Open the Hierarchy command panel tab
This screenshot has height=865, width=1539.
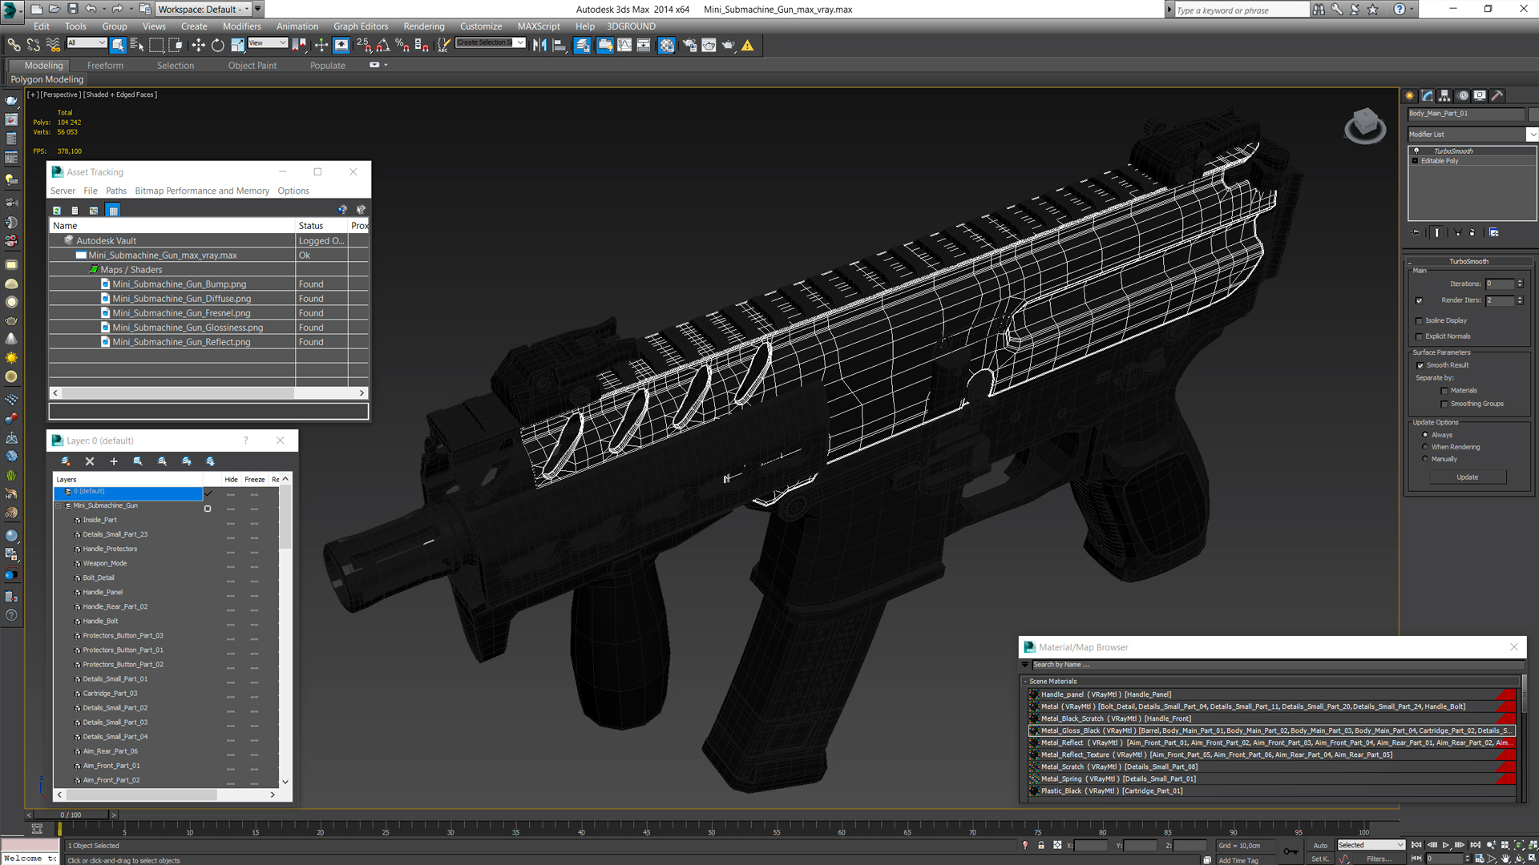[1444, 95]
